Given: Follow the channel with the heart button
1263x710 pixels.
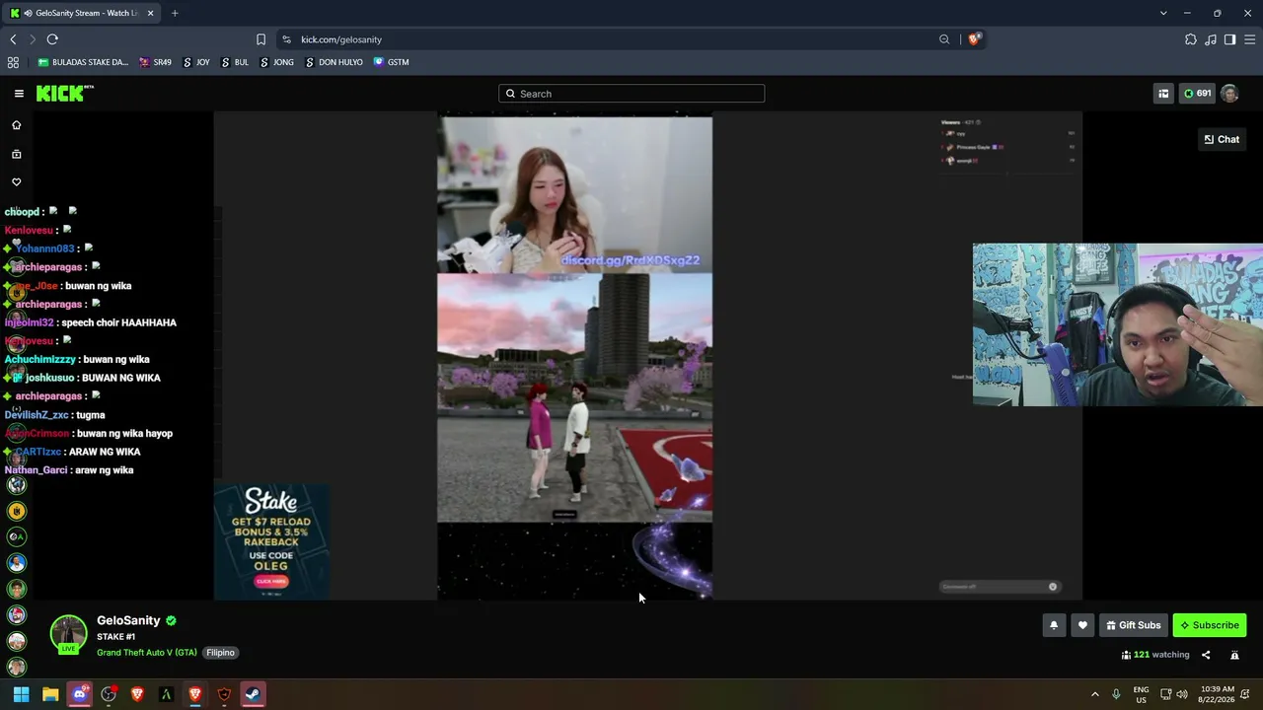Looking at the screenshot, I should 1082,625.
